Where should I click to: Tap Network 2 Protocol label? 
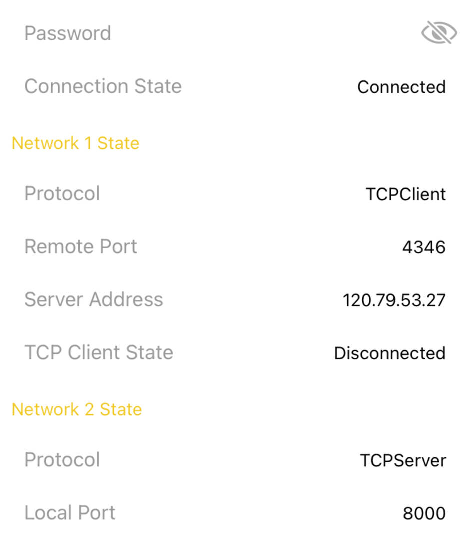(62, 460)
